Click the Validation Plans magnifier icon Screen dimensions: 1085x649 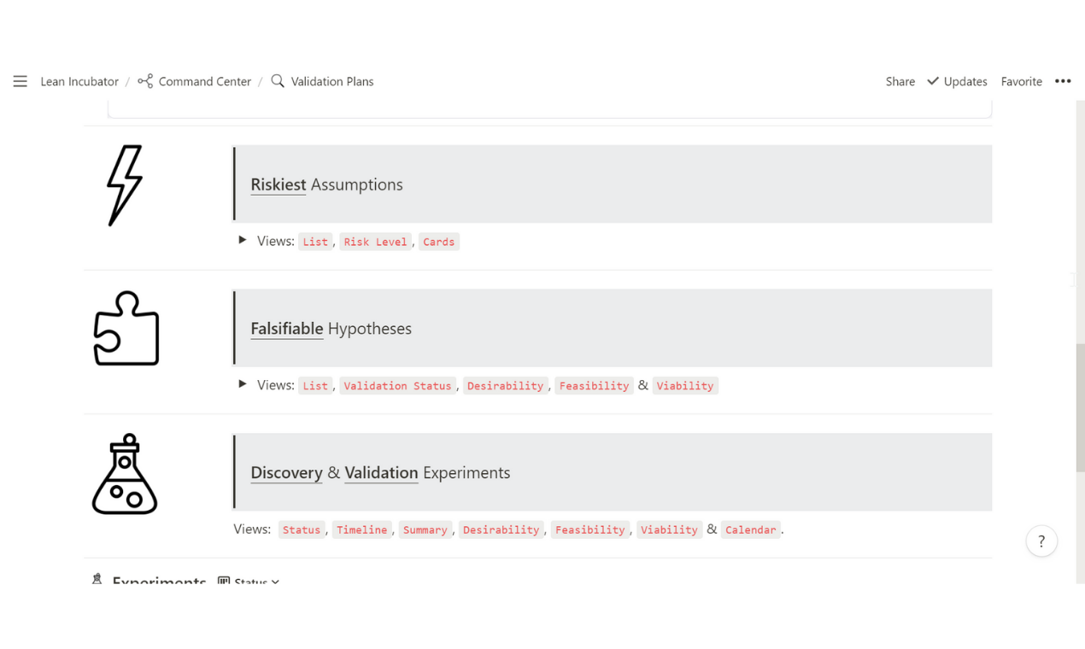click(x=278, y=81)
